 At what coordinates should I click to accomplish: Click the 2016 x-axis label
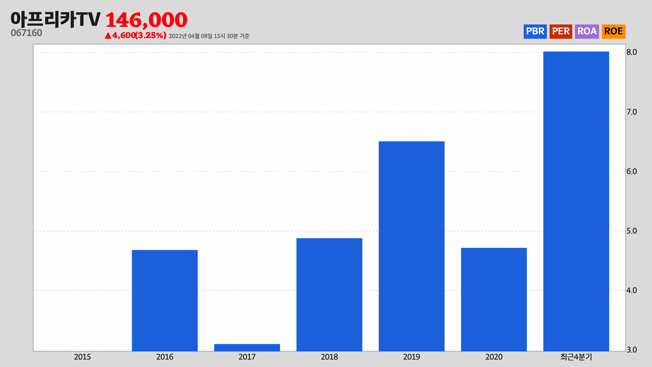pyautogui.click(x=165, y=357)
